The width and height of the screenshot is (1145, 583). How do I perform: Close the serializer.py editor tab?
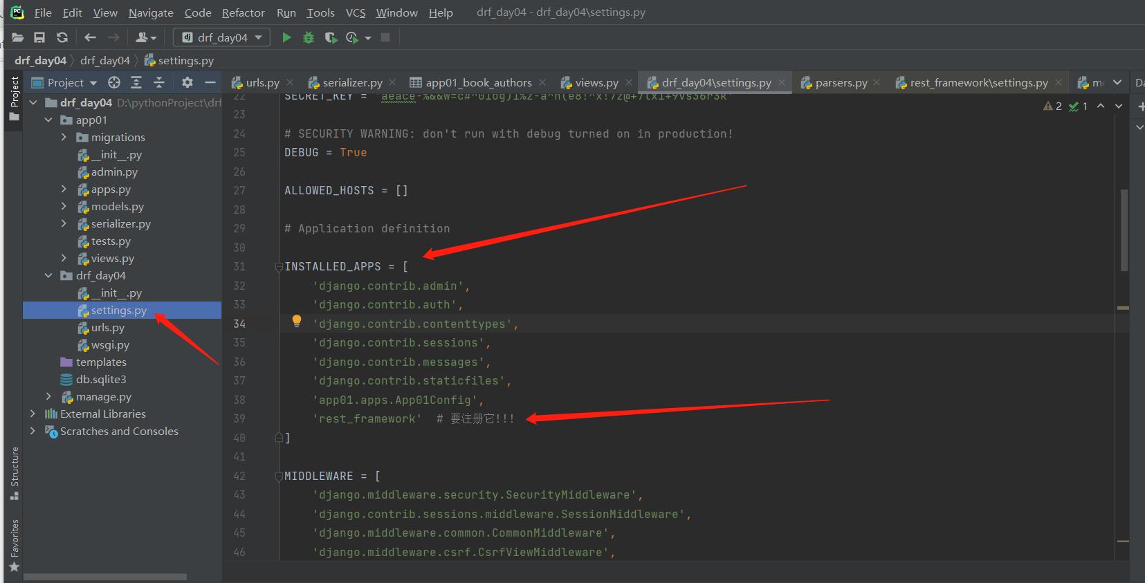pyautogui.click(x=392, y=82)
